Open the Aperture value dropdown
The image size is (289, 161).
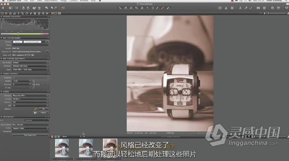tap(21, 84)
